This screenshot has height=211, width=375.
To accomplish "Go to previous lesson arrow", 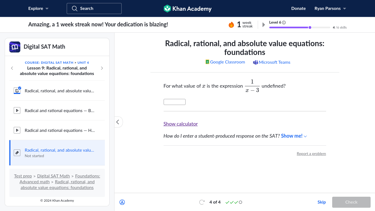I will click(12, 68).
